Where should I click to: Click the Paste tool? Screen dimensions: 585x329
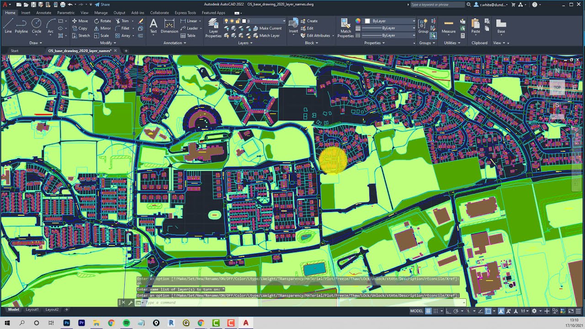475,26
